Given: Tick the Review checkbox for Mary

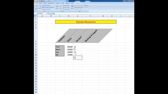Looking at the screenshot, I should [75, 49].
